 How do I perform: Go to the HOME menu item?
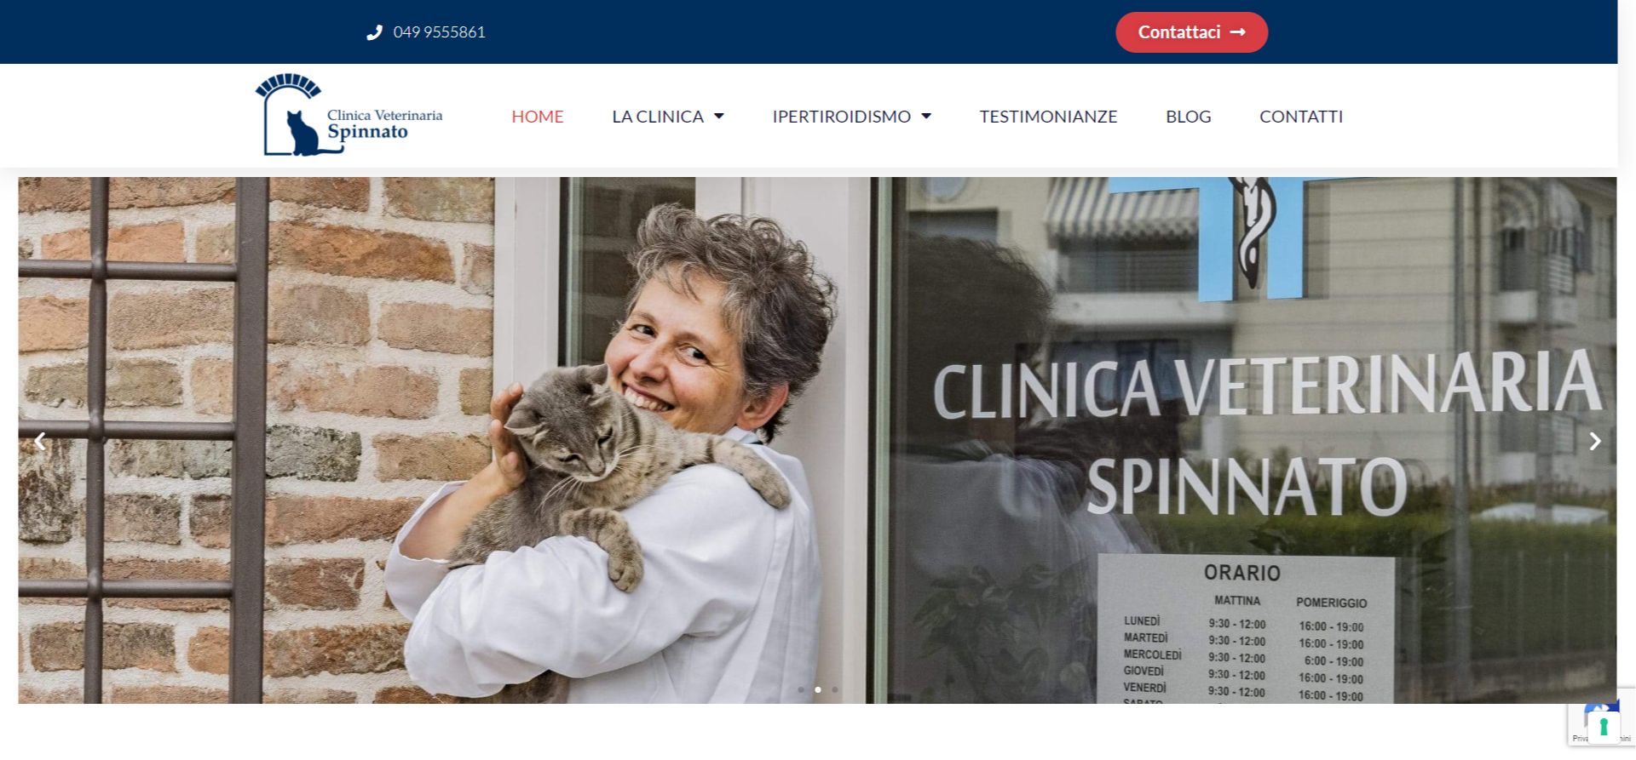[x=538, y=117]
